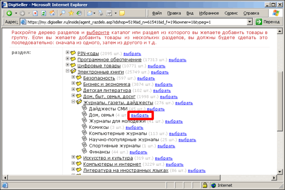The image size is (285, 190).
Task: Open Back button history dropdown arrow
Action: [x=16, y=13]
